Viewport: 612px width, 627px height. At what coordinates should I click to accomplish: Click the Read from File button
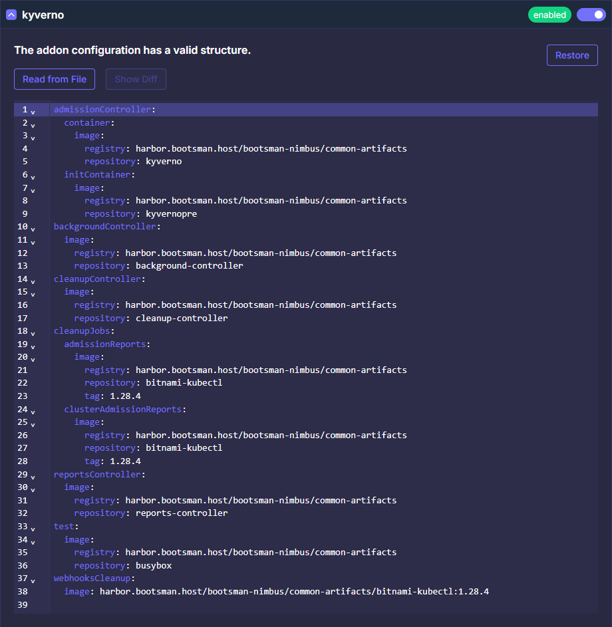55,79
